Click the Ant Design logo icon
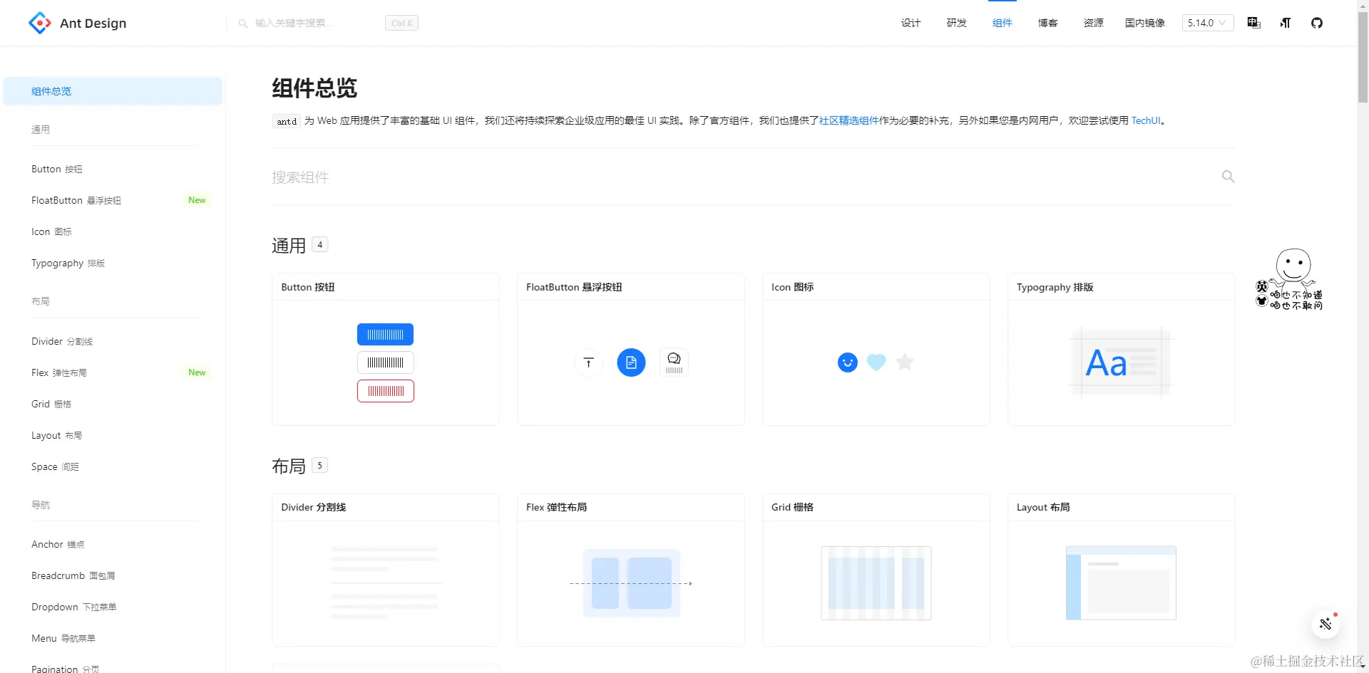1369x673 pixels. [x=40, y=23]
